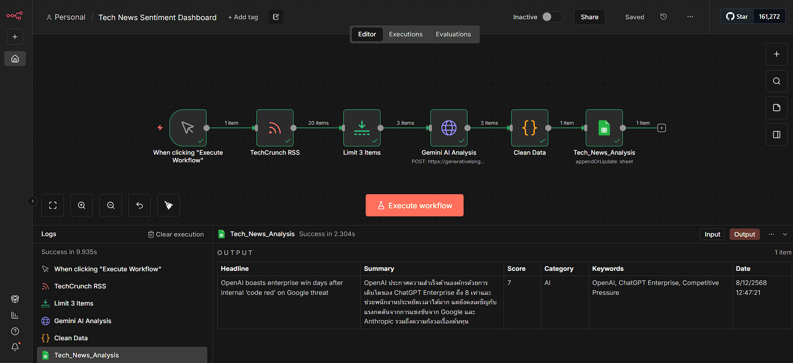Open the n8n logo home link
Image resolution: width=793 pixels, height=363 pixels.
pyautogui.click(x=15, y=16)
